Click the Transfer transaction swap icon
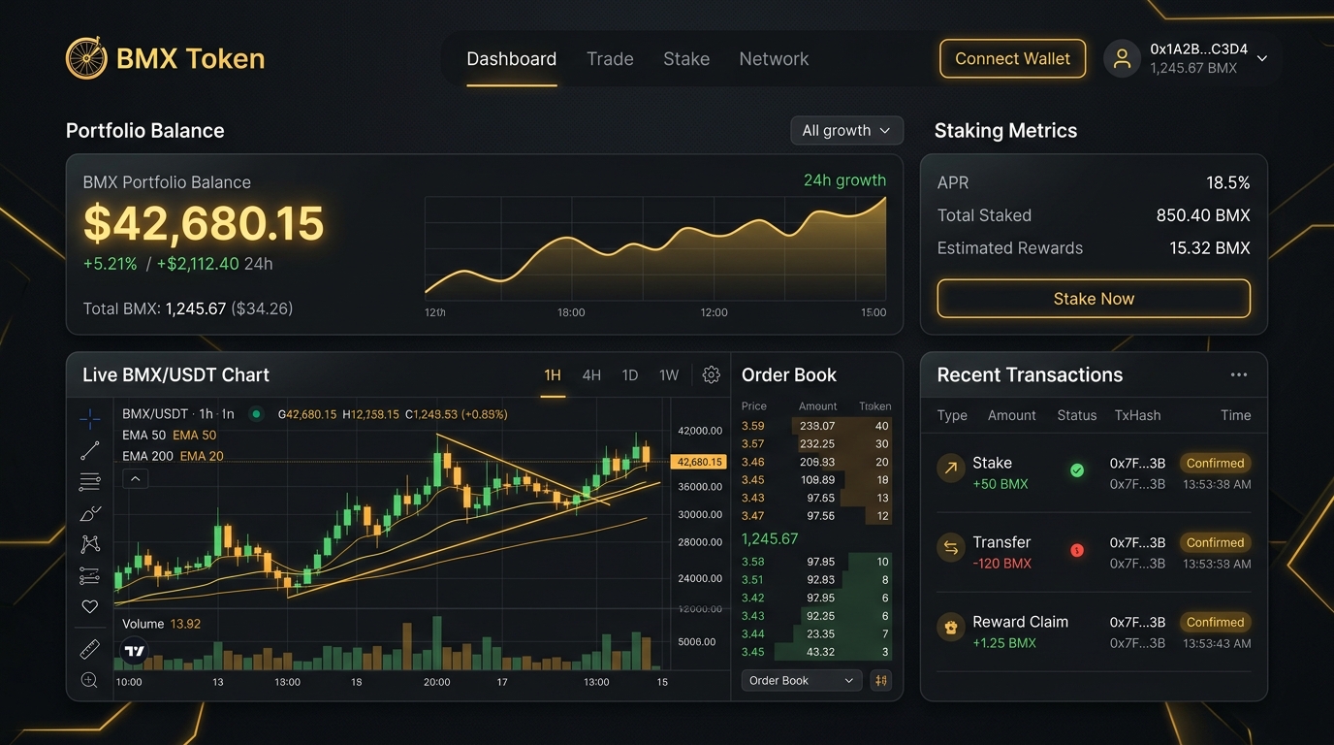The width and height of the screenshot is (1334, 745). click(x=951, y=548)
